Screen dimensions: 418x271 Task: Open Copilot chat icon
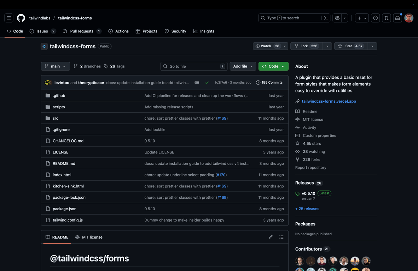(337, 18)
